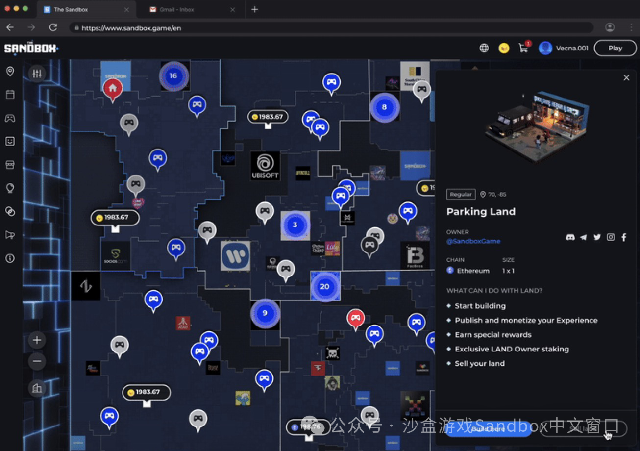Open the smiley face avatar sidebar icon
The height and width of the screenshot is (451, 640).
[10, 141]
